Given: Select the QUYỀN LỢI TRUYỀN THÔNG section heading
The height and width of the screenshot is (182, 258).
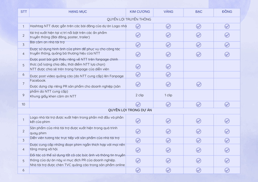Looking at the screenshot, I should [129, 19].
